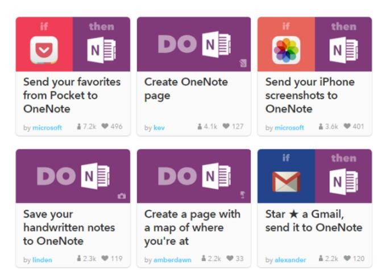This screenshot has height=270, width=390.
Task: Click the iOS Photos icon on the iPhone screenshots recipe
Action: [x=286, y=50]
